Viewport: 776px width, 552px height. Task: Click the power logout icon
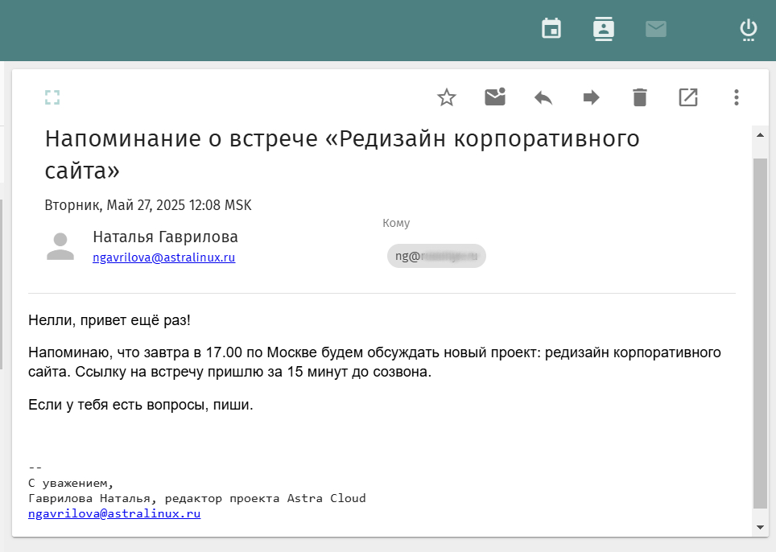tap(749, 30)
